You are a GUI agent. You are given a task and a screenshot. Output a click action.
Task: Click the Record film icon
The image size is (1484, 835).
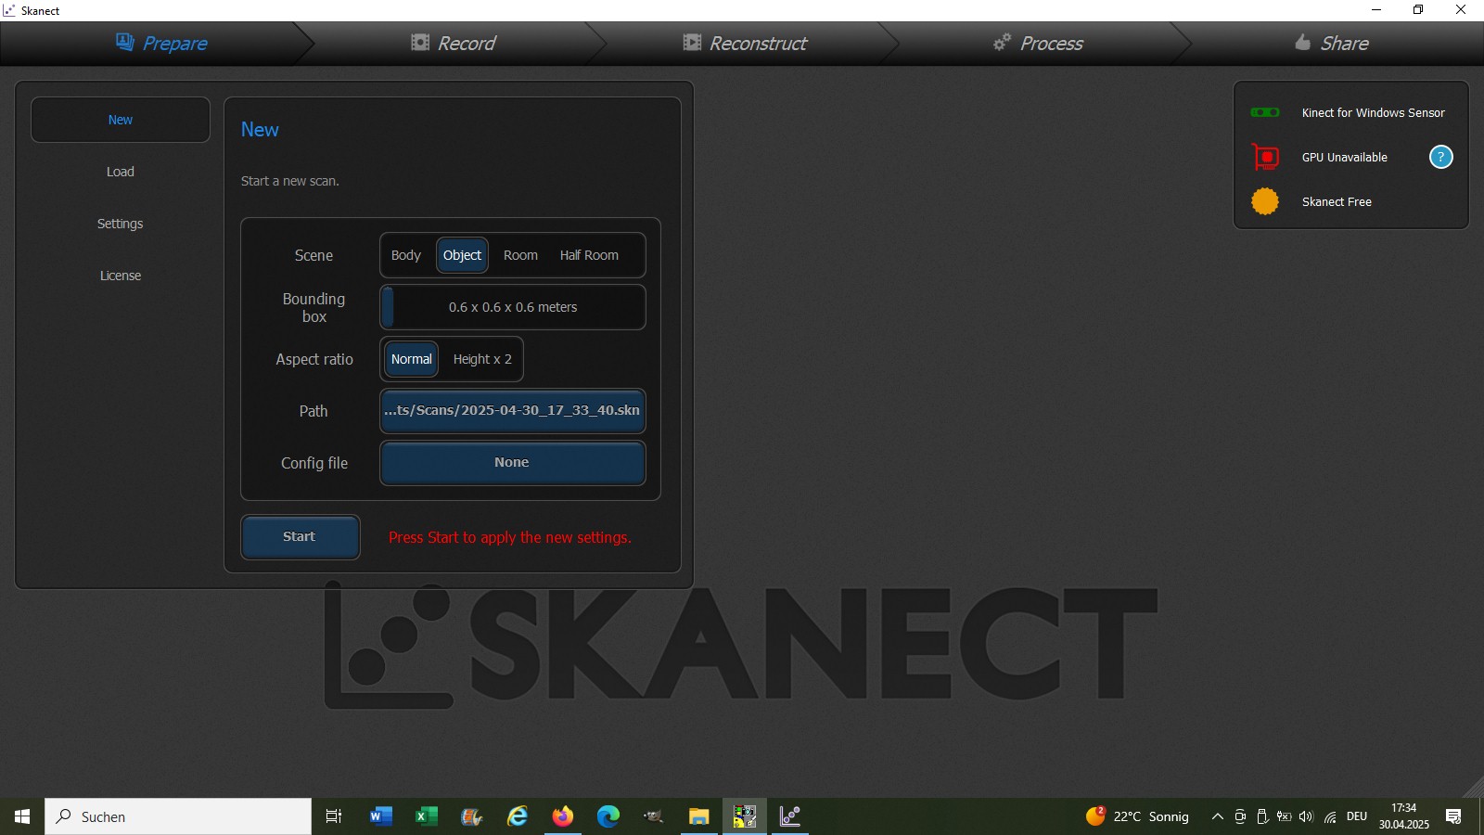point(420,43)
